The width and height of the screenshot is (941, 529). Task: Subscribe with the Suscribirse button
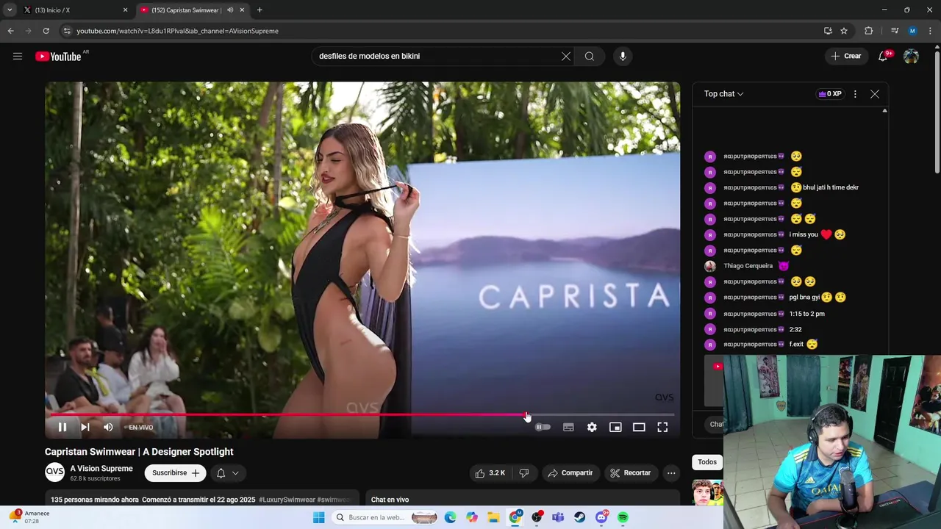(x=176, y=473)
